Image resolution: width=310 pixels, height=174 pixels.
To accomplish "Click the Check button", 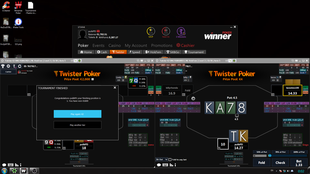I will pyautogui.click(x=280, y=163).
